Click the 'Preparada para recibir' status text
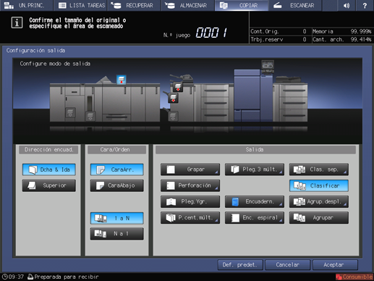Viewport: 374px width, 281px height. pos(67,277)
